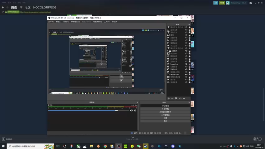Open Steam 商店 tab
The image size is (265, 149).
point(14,7)
